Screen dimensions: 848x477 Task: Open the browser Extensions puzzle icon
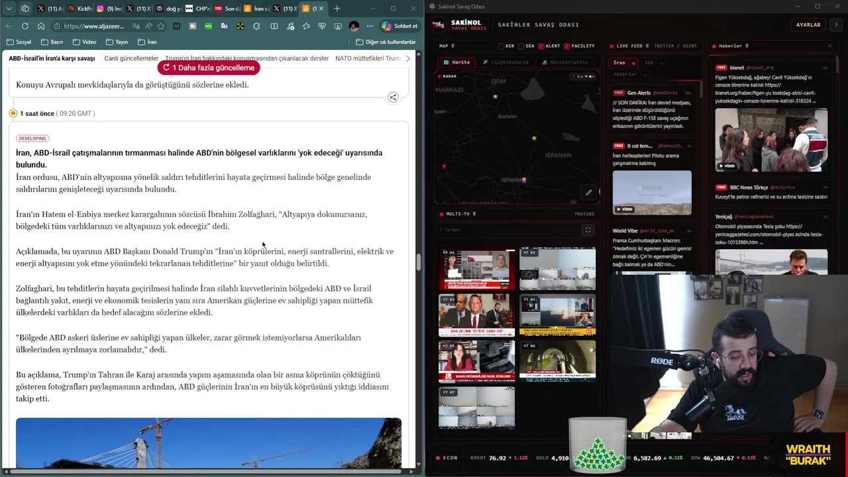click(256, 26)
